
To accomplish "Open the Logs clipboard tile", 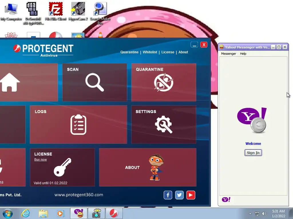I will coord(78,125).
